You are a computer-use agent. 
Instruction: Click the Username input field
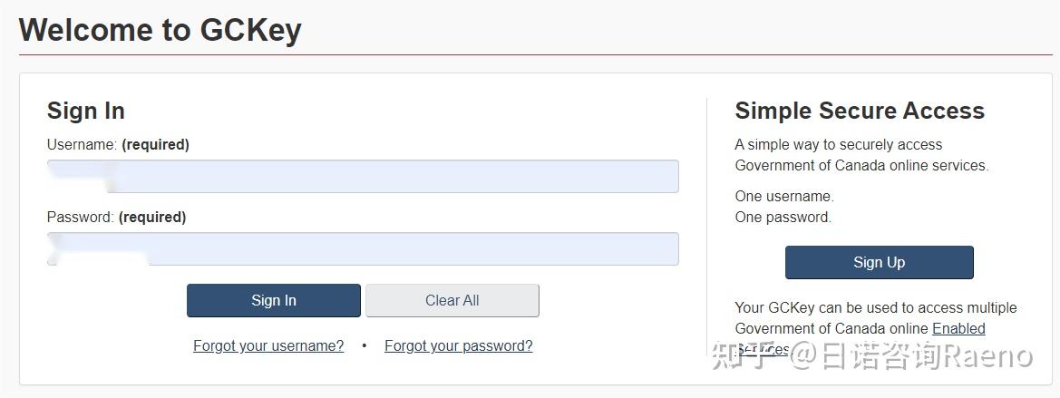tap(363, 176)
